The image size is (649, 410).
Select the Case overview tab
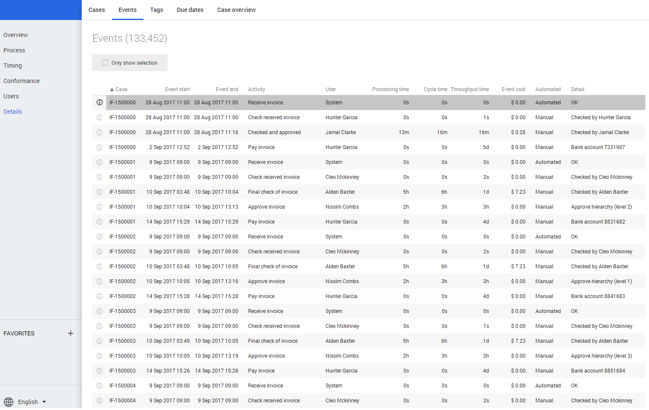(x=236, y=10)
